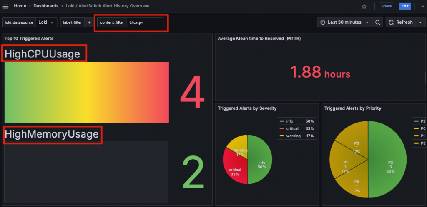The image size is (427, 207).
Task: Open Triggered Alerts by Severity panel title
Action: pyautogui.click(x=247, y=108)
